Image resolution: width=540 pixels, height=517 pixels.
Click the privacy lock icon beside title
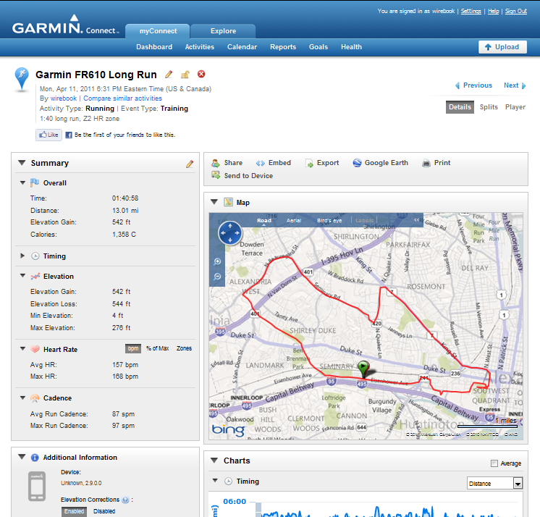pos(185,75)
